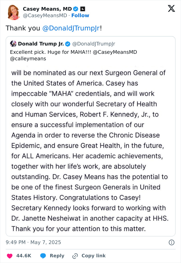Click Donald Trump Jr.'s profile avatar
Image resolution: width=181 pixels, height=263 pixels.
(x=13, y=44)
